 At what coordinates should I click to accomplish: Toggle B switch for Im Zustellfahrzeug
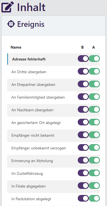coord(83,173)
